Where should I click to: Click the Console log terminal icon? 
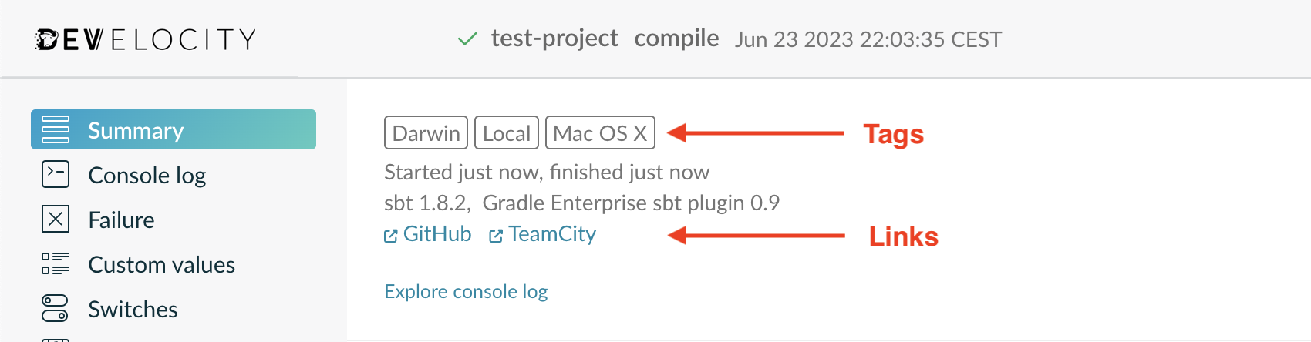(x=56, y=174)
